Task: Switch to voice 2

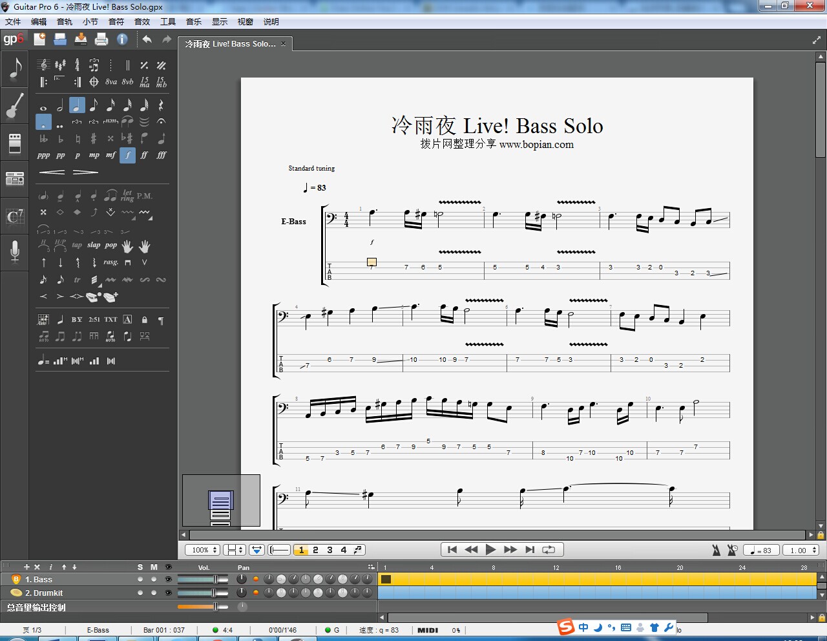Action: [315, 550]
